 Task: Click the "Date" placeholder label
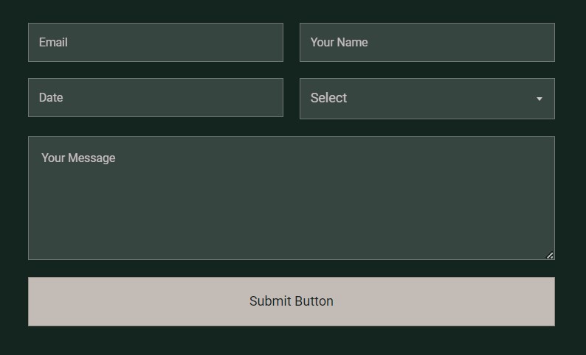point(51,98)
